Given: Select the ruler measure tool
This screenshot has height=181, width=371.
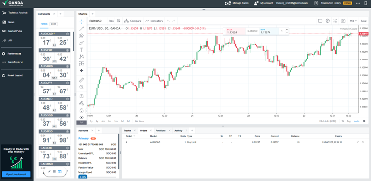Looking at the screenshot, I should tap(81, 80).
